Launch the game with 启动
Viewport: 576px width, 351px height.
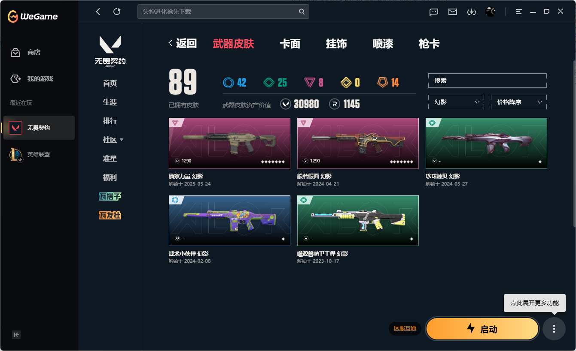tap(482, 329)
